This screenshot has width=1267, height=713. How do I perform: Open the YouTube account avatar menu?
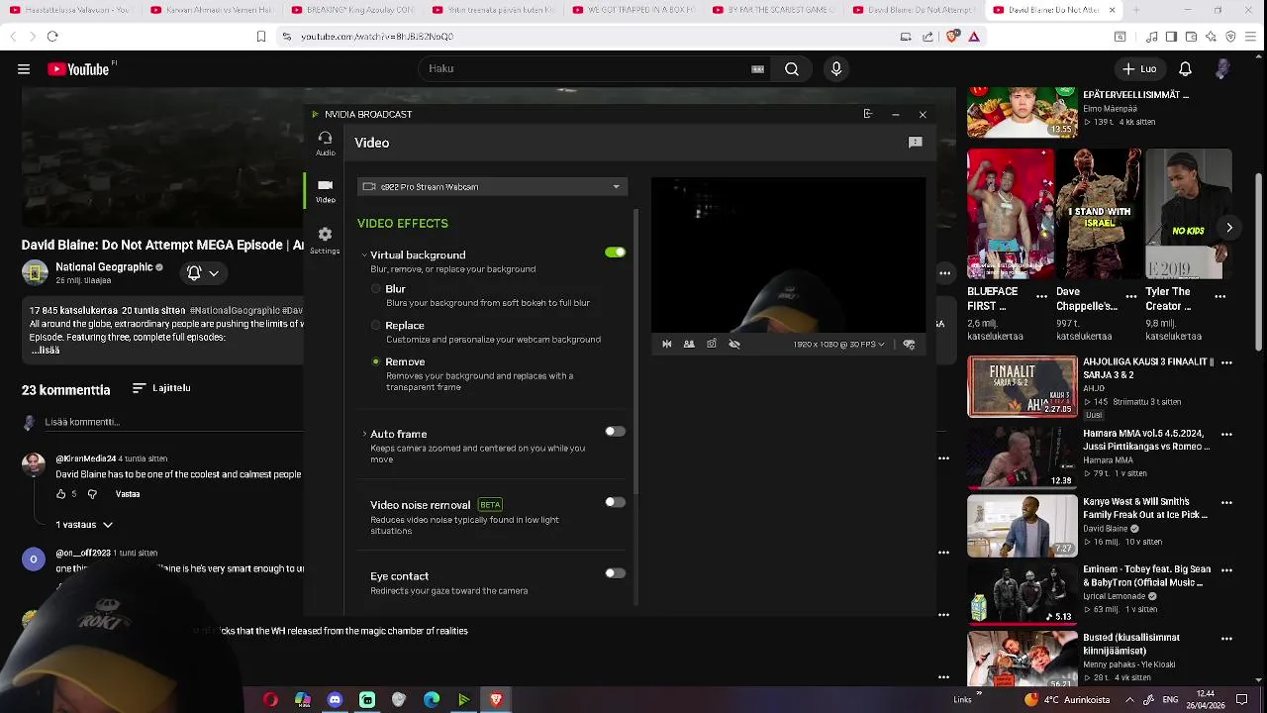coord(1222,69)
